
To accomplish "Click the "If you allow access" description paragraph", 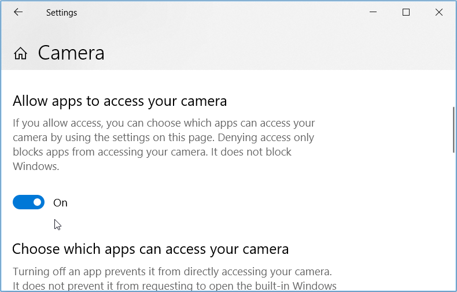I will (164, 138).
